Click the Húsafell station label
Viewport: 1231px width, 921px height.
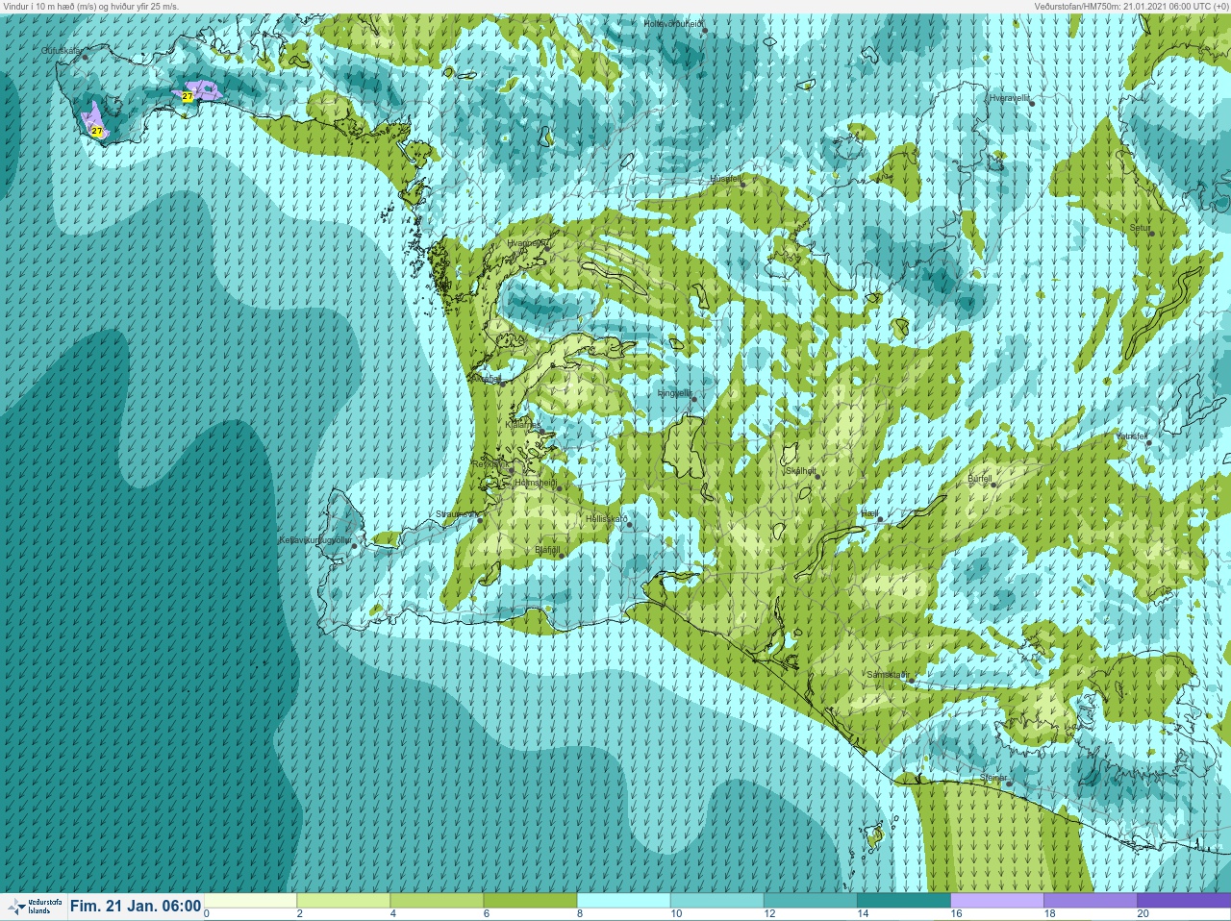click(x=725, y=179)
